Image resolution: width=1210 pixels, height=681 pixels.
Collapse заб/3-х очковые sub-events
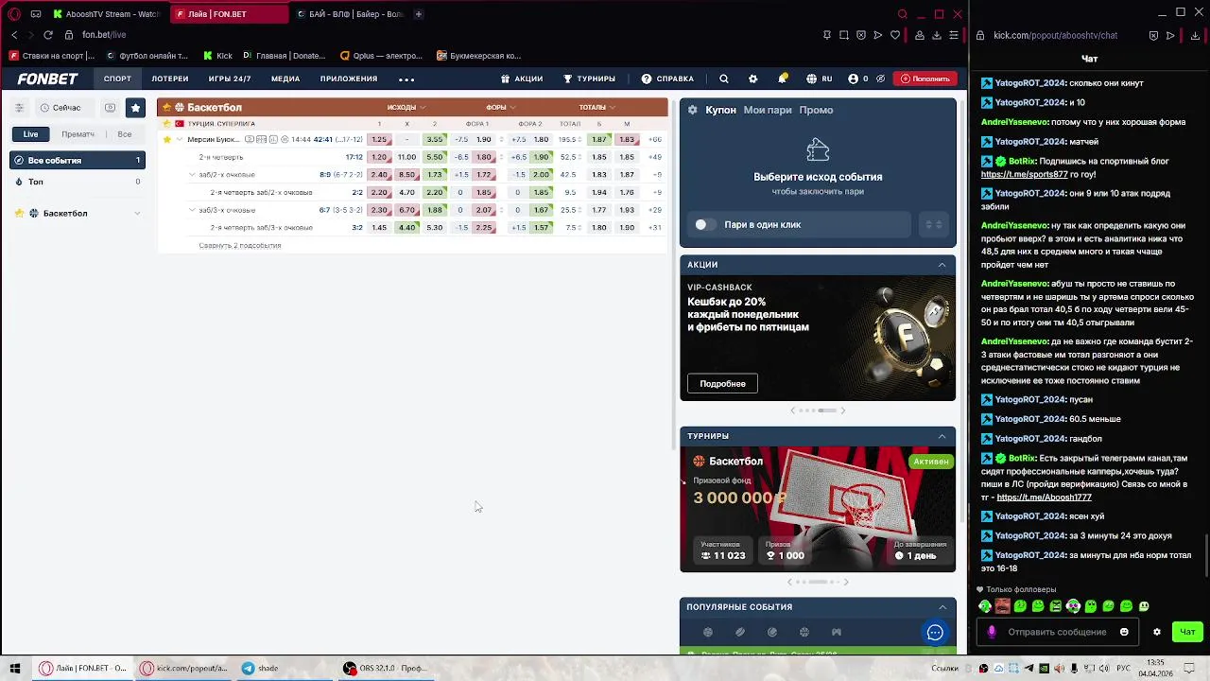[192, 210]
